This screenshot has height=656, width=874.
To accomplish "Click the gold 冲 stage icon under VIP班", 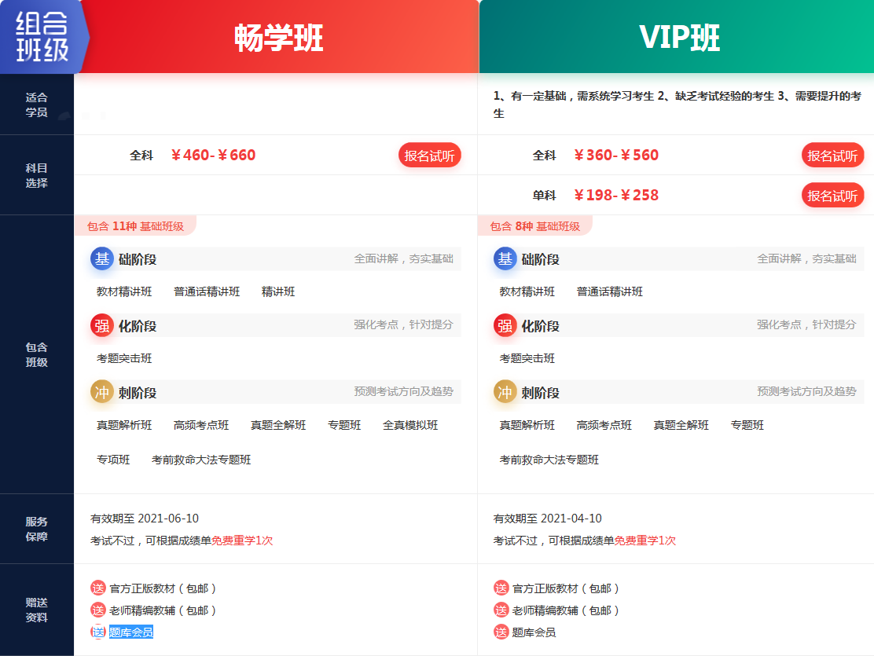I will 505,392.
